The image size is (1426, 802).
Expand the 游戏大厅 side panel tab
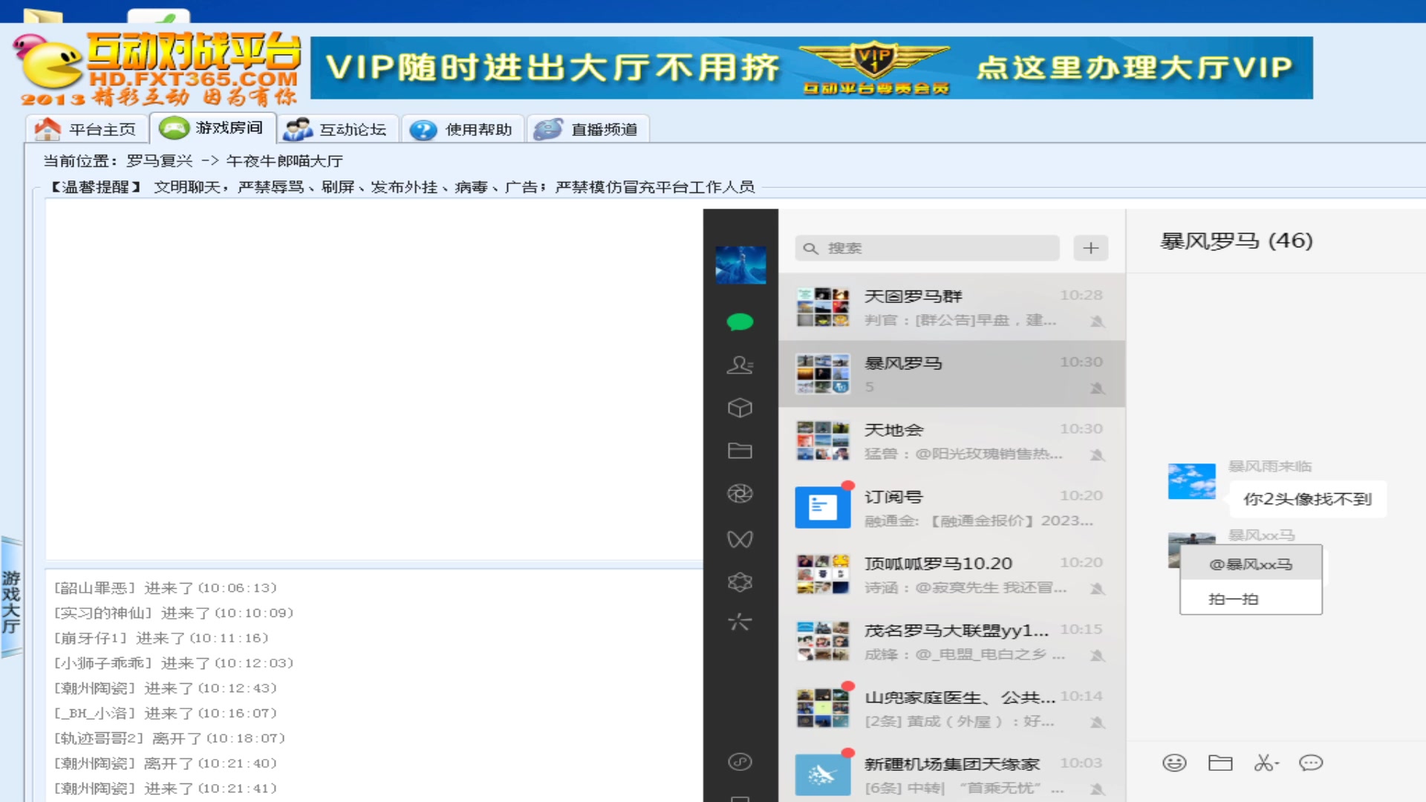point(11,601)
